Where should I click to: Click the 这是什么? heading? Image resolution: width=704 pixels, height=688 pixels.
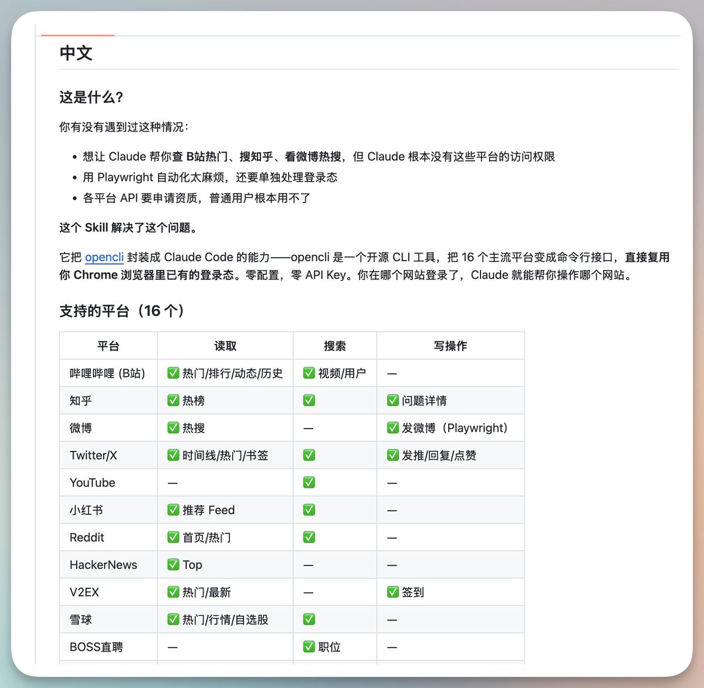(92, 97)
